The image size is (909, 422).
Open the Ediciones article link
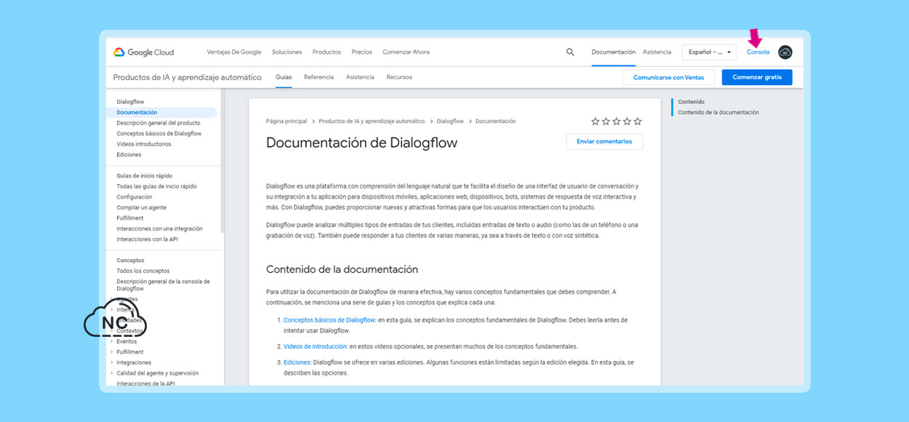297,362
